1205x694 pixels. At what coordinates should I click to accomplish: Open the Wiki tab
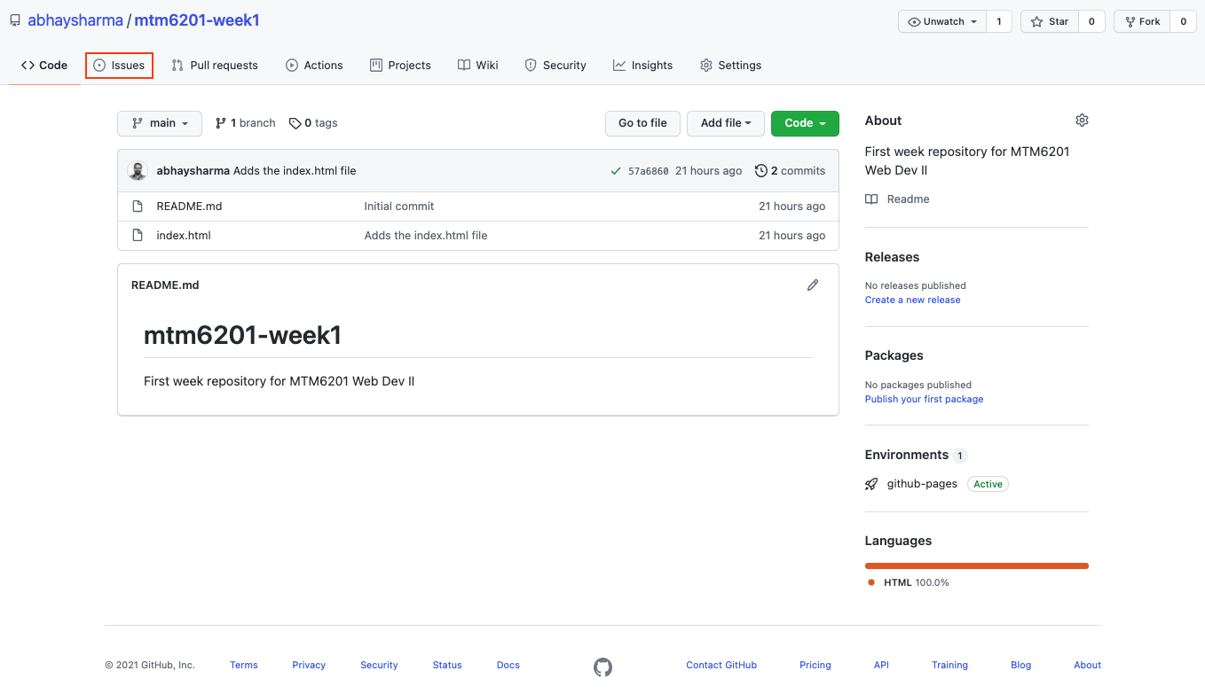pos(478,66)
